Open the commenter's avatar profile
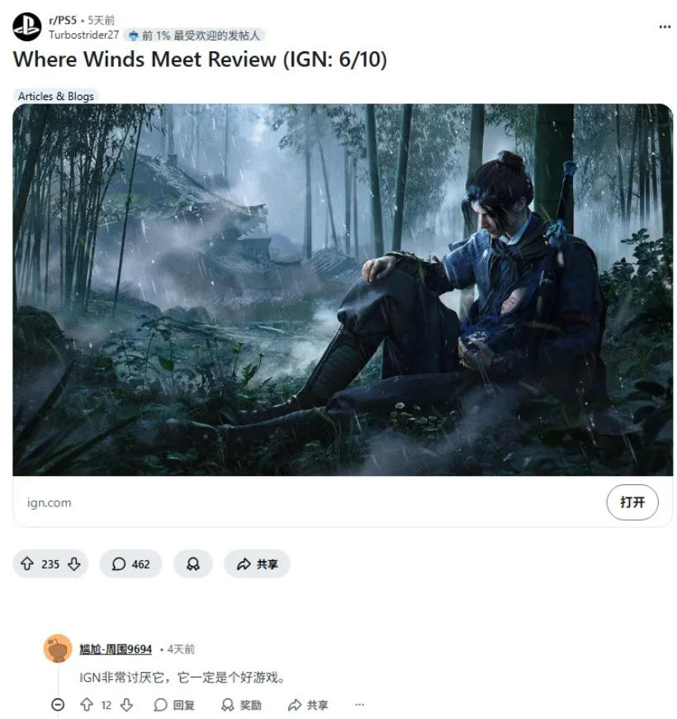The height and width of the screenshot is (719, 677). 58,649
